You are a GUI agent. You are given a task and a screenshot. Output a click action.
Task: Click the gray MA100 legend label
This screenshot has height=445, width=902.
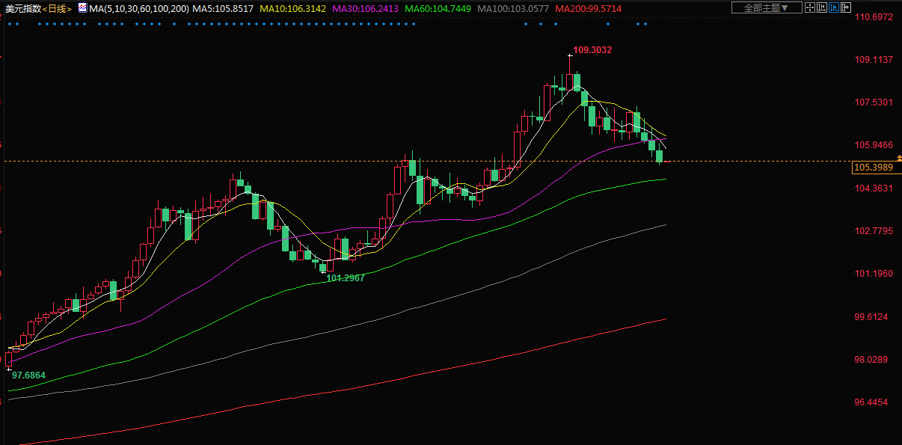512,9
